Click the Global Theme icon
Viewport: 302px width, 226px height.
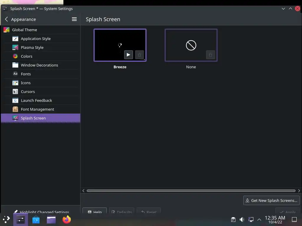click(6, 30)
